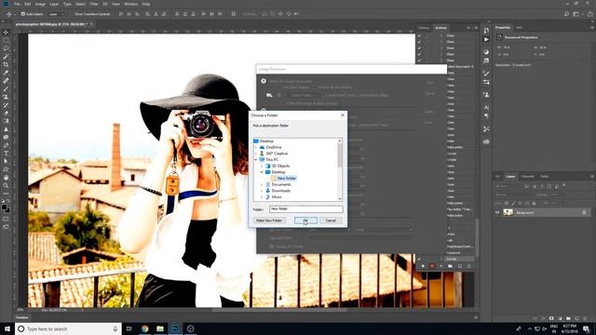
Task: Expand the Downloads node in folder tree
Action: (x=262, y=191)
